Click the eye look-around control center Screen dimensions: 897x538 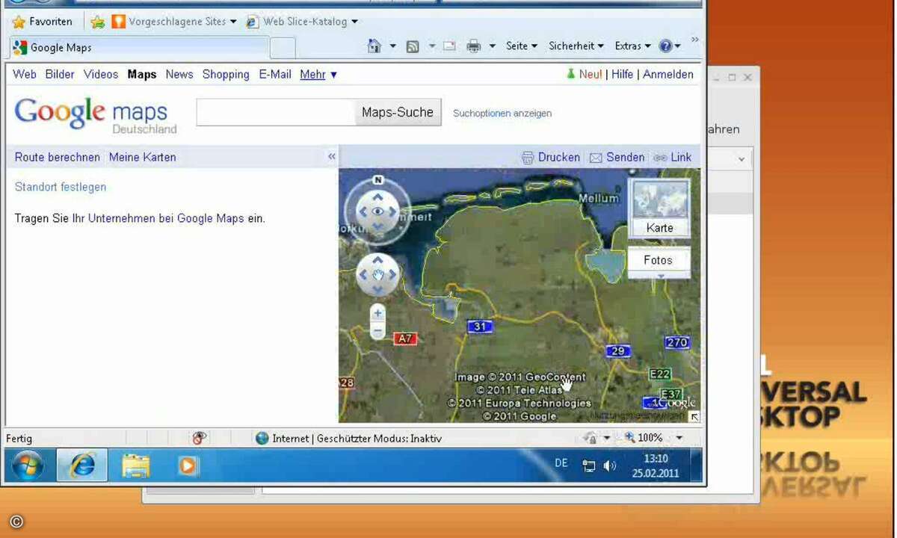click(x=377, y=212)
